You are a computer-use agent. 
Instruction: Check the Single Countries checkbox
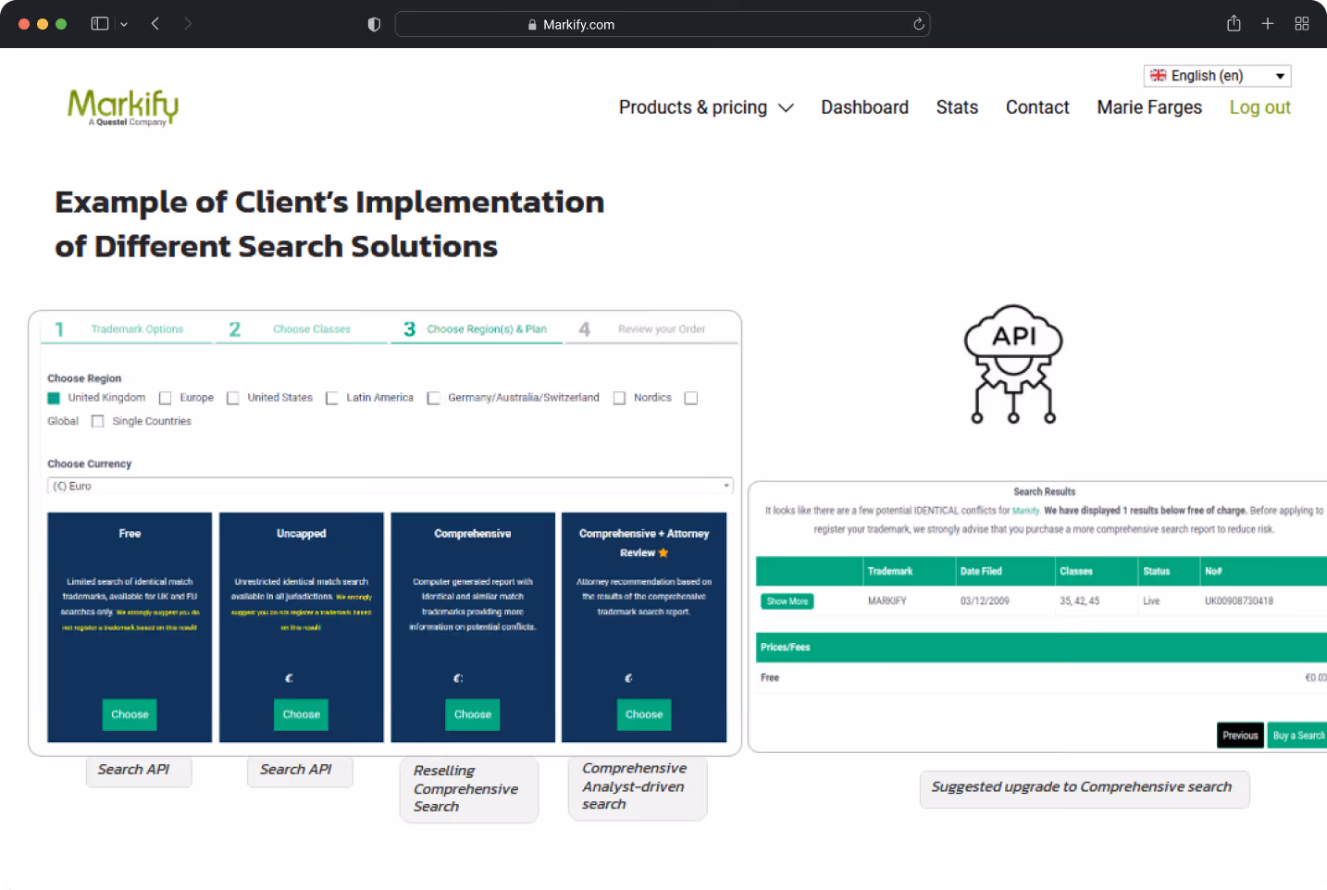pyautogui.click(x=98, y=421)
